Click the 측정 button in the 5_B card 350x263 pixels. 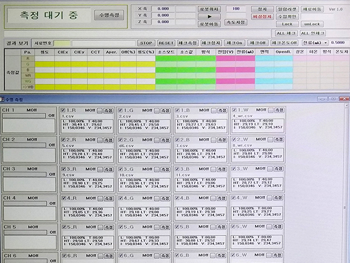pyautogui.click(x=221, y=227)
